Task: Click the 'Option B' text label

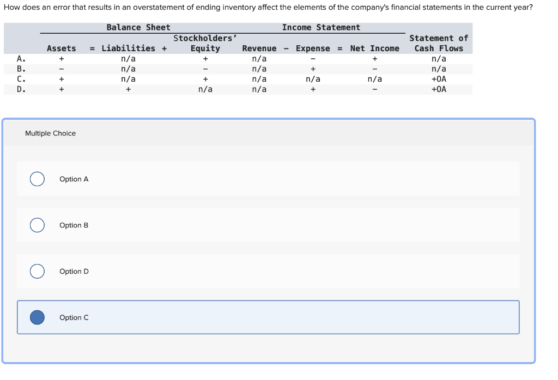Action: coord(74,225)
